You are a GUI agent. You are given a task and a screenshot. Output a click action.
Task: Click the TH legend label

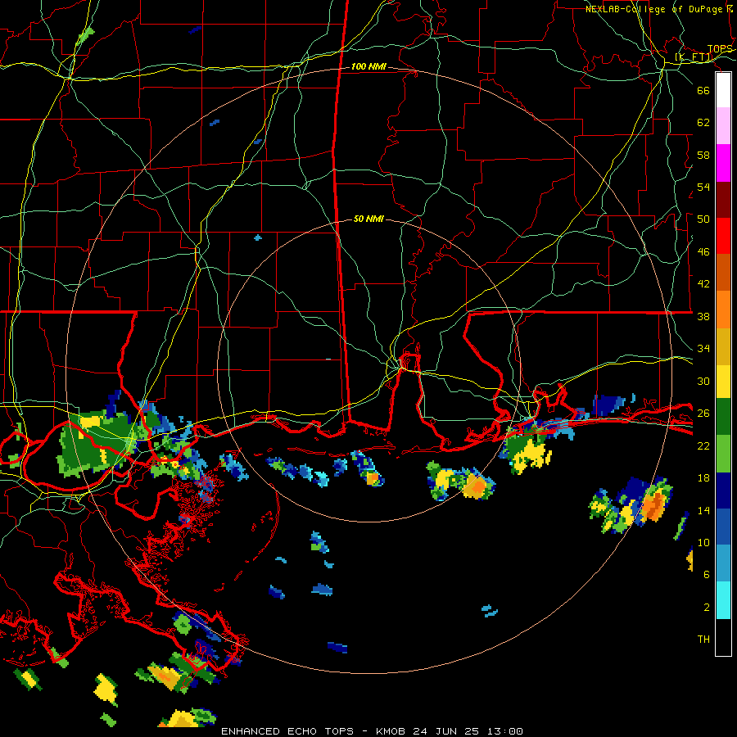pyautogui.click(x=703, y=640)
